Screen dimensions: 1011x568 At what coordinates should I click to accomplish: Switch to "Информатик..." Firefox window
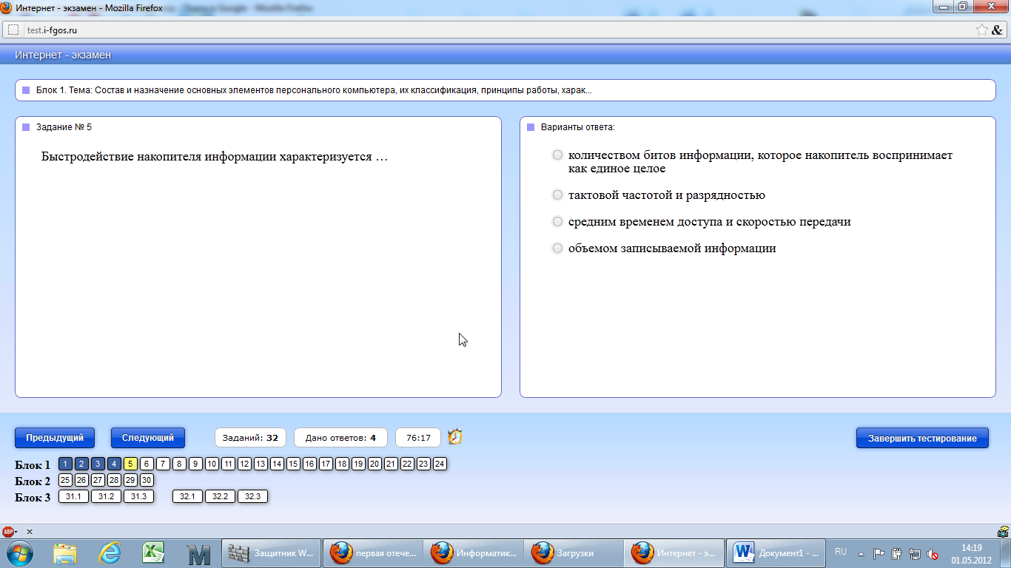(x=474, y=553)
